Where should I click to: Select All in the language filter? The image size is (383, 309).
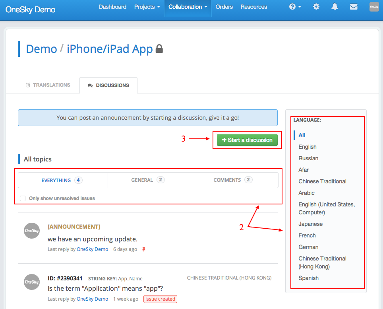coord(302,135)
